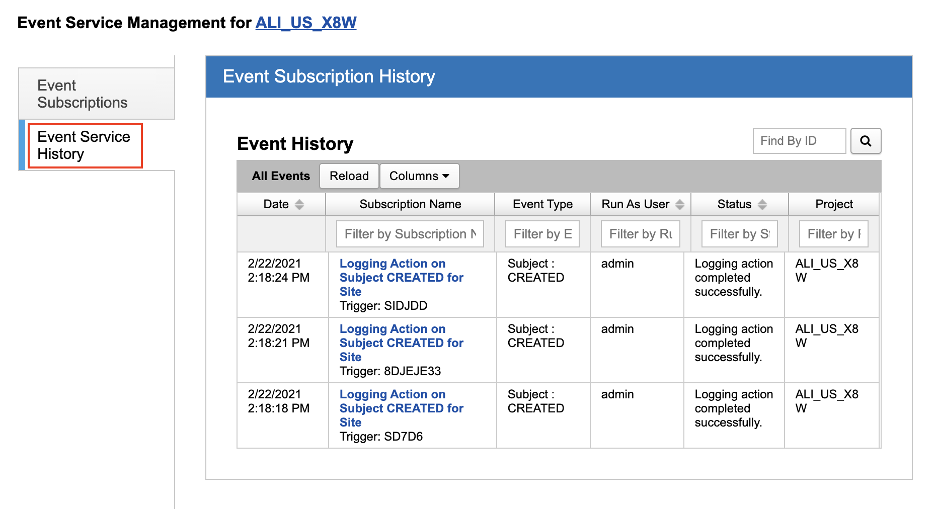
Task: Focus the Filter by Subscription Name field
Action: pyautogui.click(x=410, y=234)
